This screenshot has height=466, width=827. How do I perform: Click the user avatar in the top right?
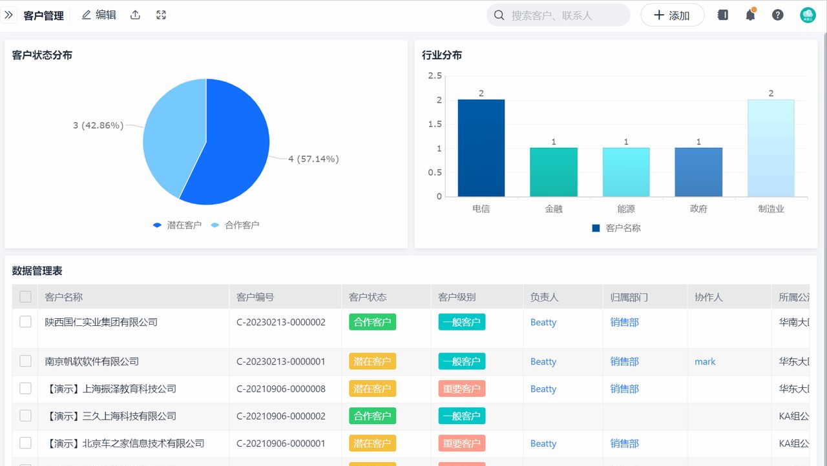pyautogui.click(x=806, y=14)
